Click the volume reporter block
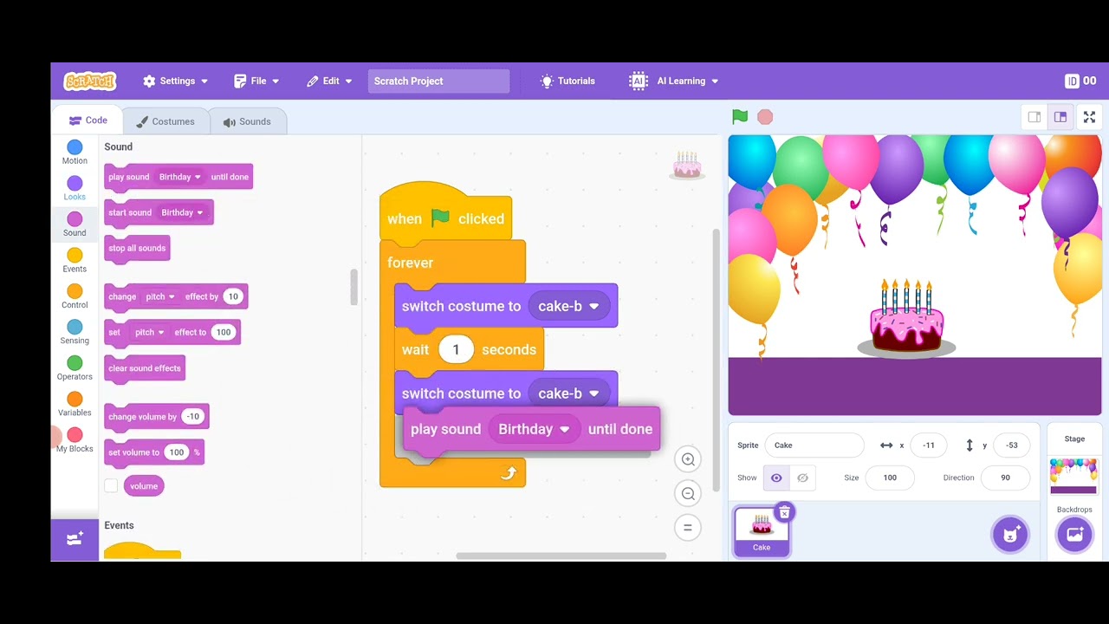 (144, 486)
